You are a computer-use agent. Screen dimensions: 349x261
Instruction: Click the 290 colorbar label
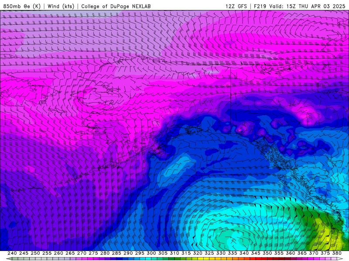[x=128, y=253]
